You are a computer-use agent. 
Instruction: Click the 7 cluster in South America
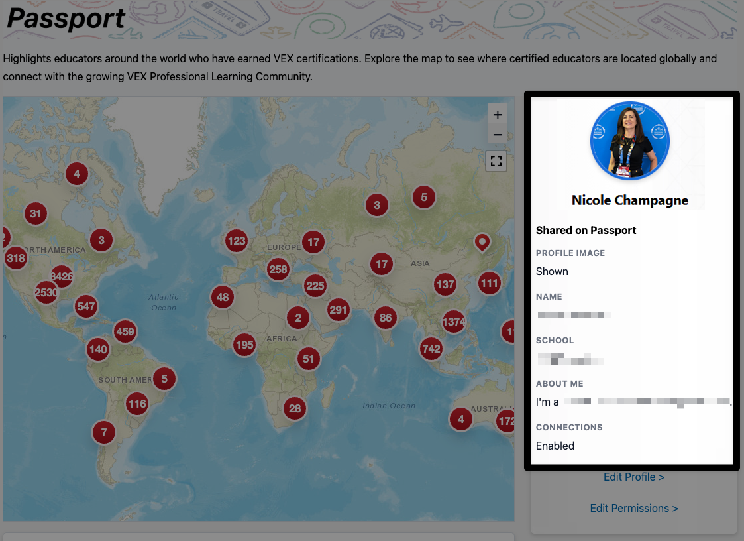[x=104, y=432]
